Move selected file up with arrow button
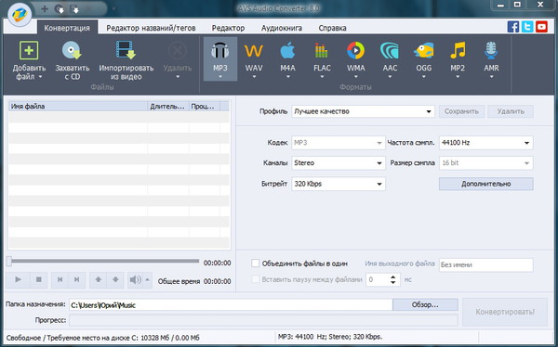The width and height of the screenshot is (558, 347). [99, 280]
